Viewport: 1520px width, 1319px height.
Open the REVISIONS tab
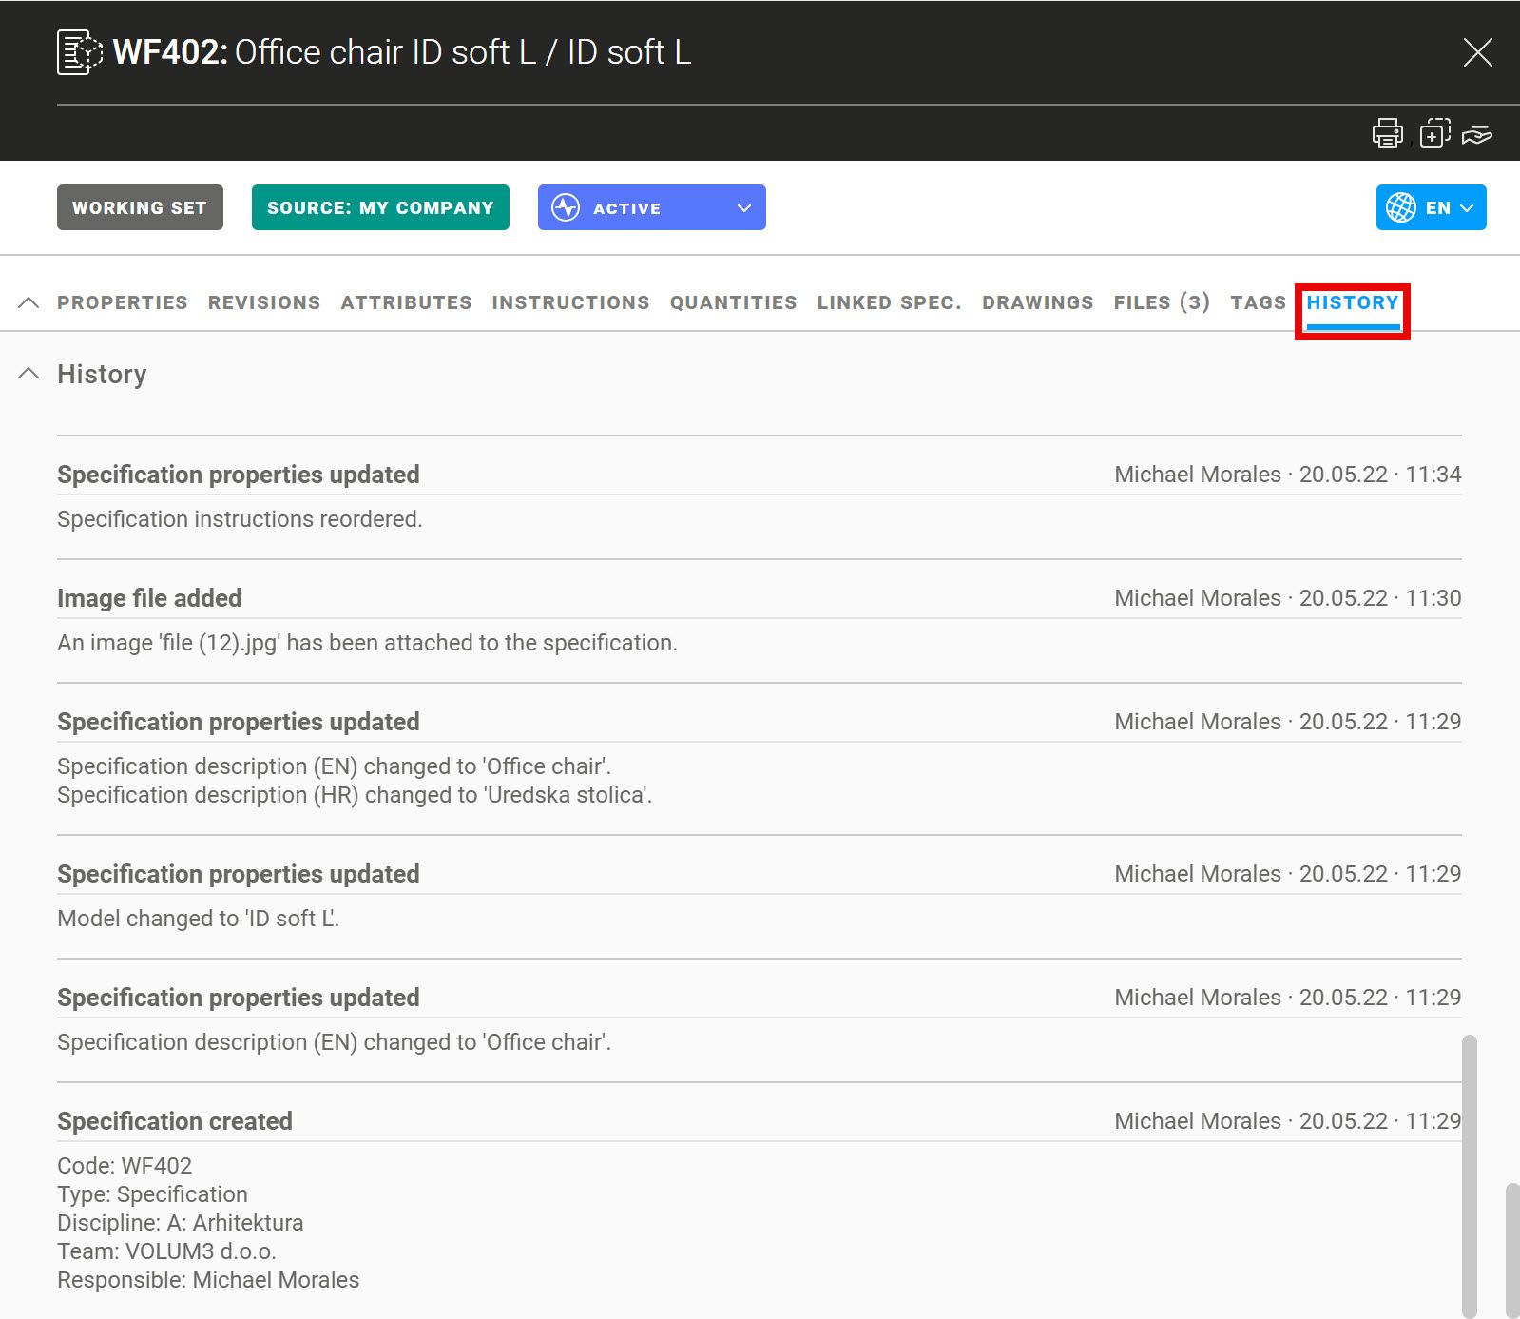point(264,302)
